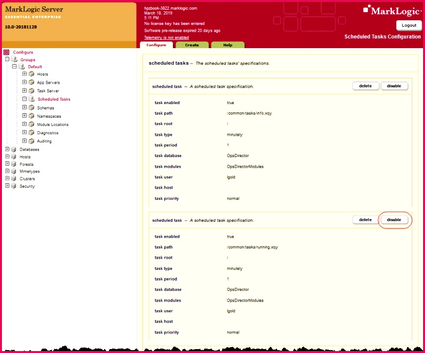This screenshot has height=353, width=425.
Task: Select the Default group link
Action: coord(35,67)
